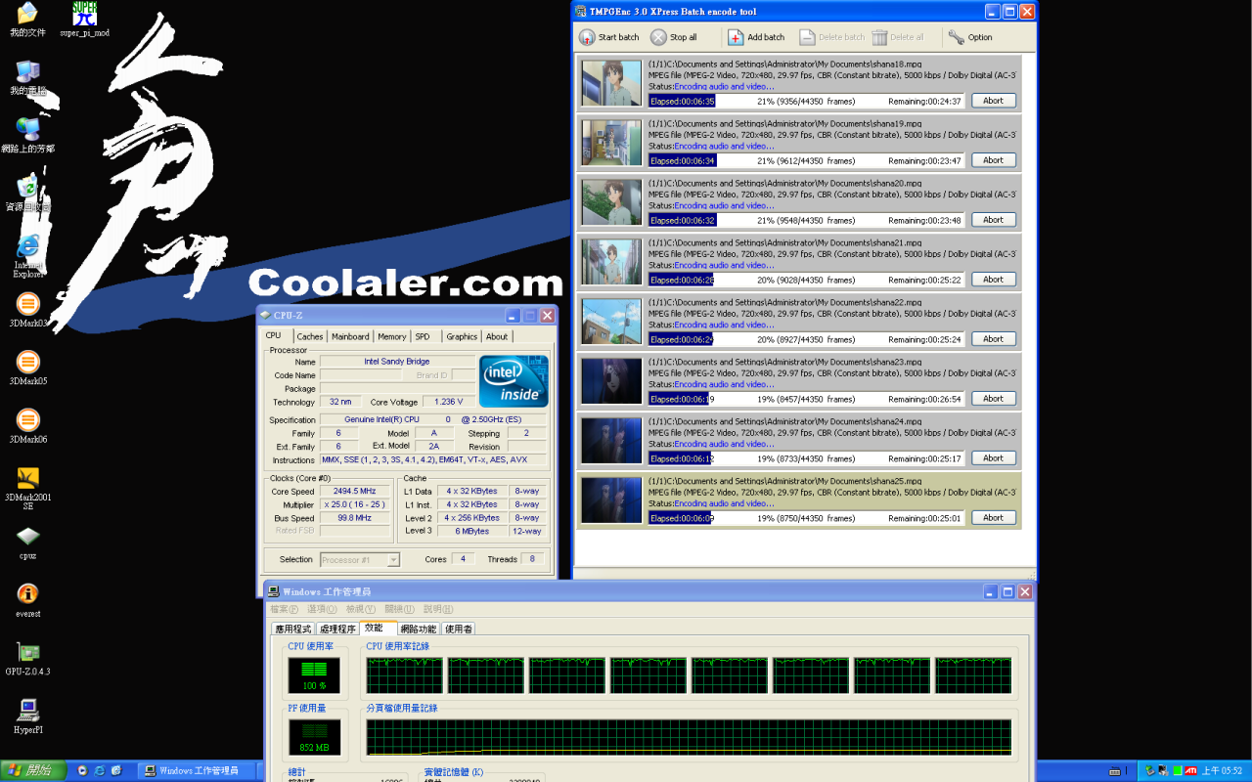The height and width of the screenshot is (782, 1252).
Task: Click Start batch in TMPGEnc toolbar
Action: pos(608,37)
